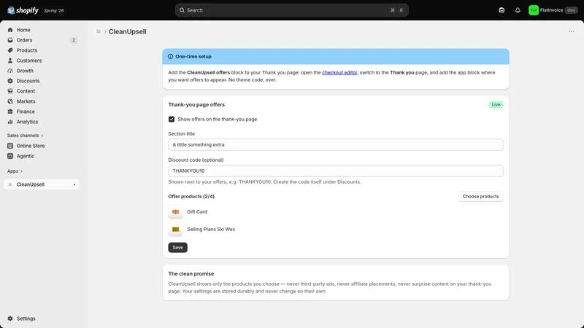
Task: Go to Customers page
Action: pos(42,60)
